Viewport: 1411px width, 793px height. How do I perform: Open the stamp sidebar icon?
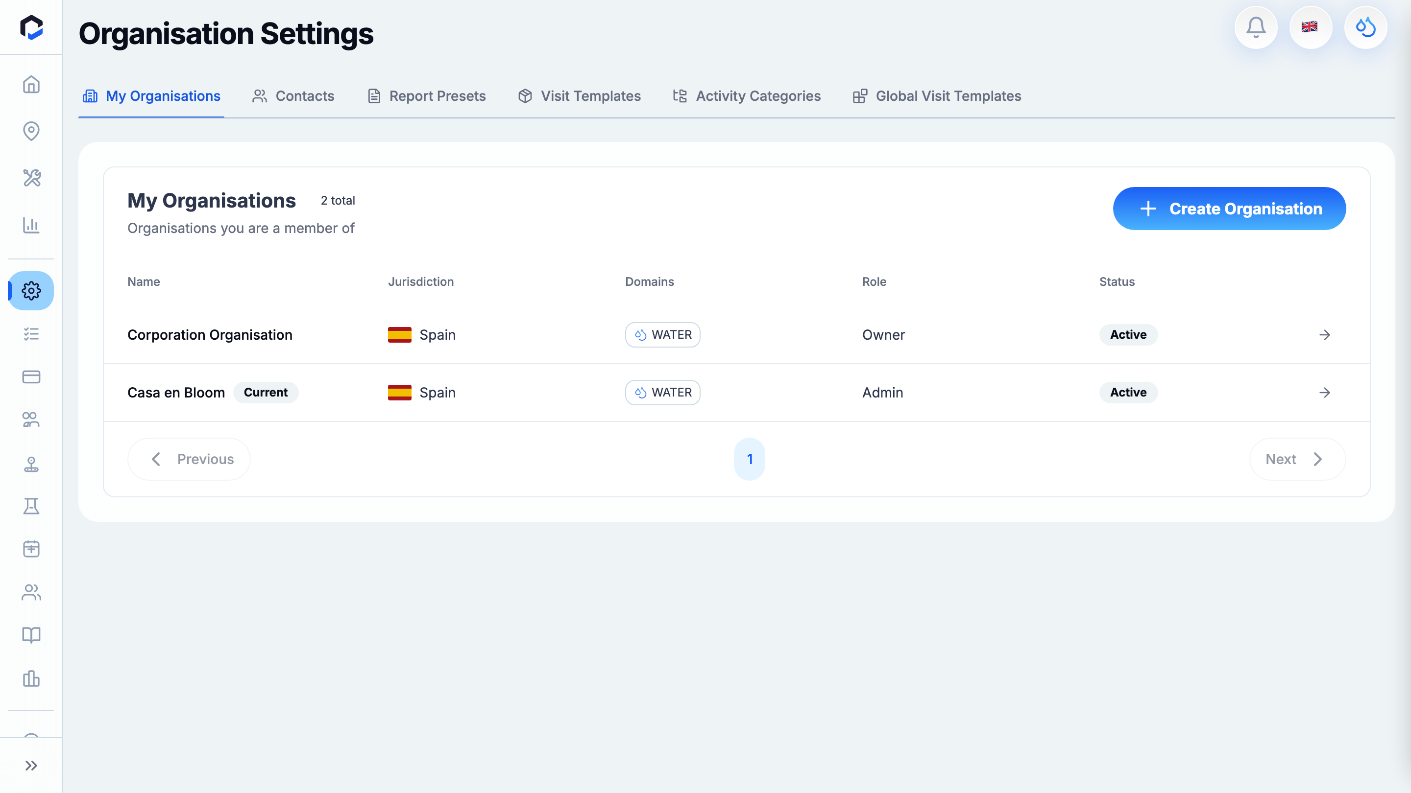pos(31,464)
